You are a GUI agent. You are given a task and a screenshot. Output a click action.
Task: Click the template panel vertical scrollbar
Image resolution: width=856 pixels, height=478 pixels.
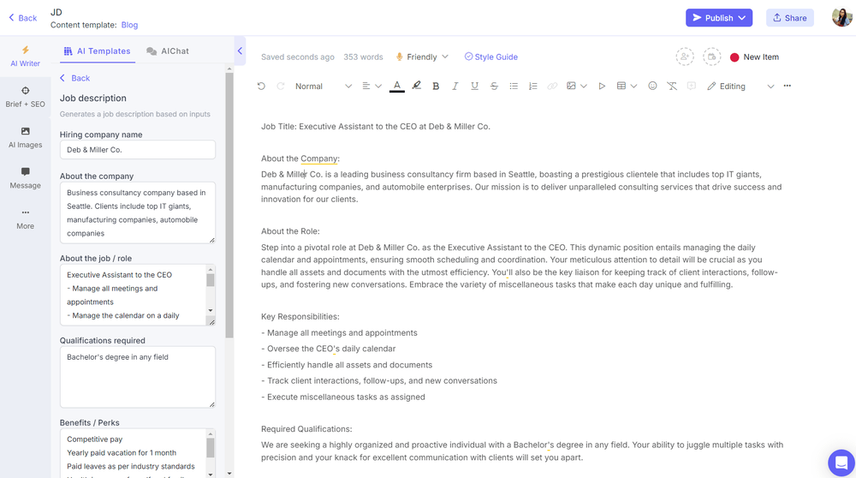click(229, 205)
